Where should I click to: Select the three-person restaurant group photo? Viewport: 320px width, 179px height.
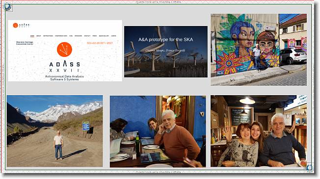click(x=259, y=131)
